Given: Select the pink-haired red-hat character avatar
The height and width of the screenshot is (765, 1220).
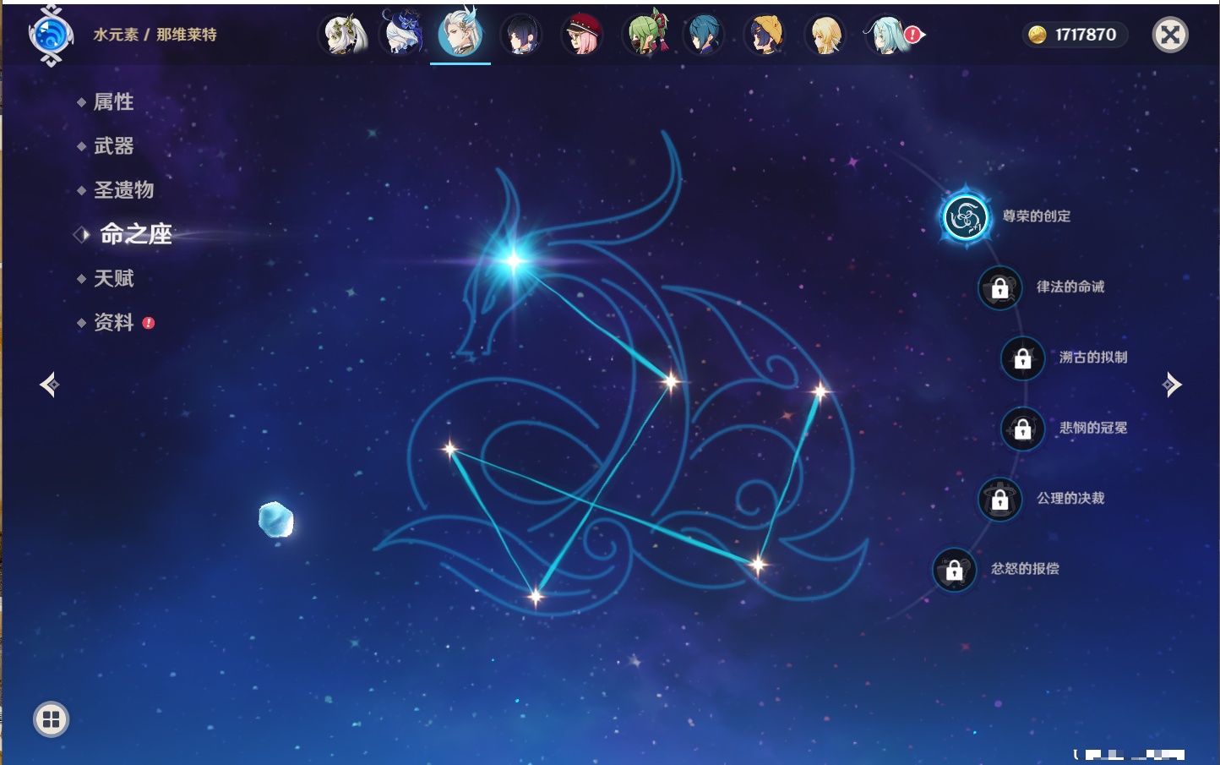Looking at the screenshot, I should click(582, 36).
